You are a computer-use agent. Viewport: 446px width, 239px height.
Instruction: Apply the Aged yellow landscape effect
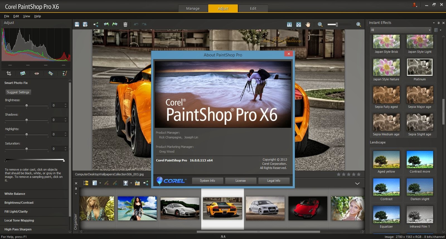pyautogui.click(x=386, y=162)
